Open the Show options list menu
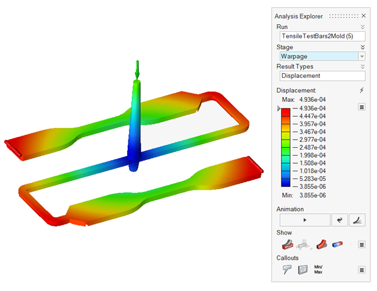Image resolution: width=377 pixels, height=291 pixels. click(362, 244)
